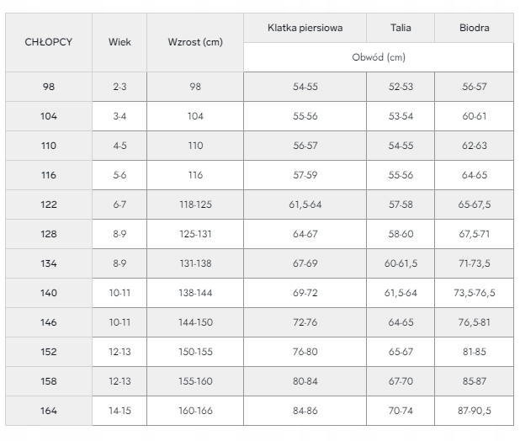
Task: Select the Klatka piersiowa header
Action: 305,28
